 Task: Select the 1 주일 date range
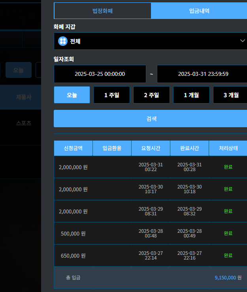pyautogui.click(x=111, y=95)
